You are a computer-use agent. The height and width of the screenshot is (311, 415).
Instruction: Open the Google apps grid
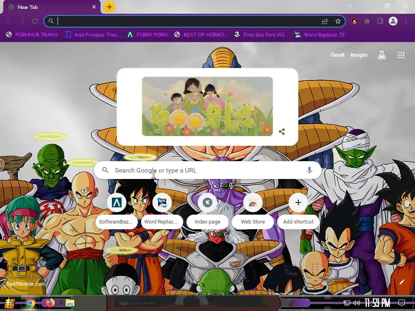pyautogui.click(x=401, y=55)
